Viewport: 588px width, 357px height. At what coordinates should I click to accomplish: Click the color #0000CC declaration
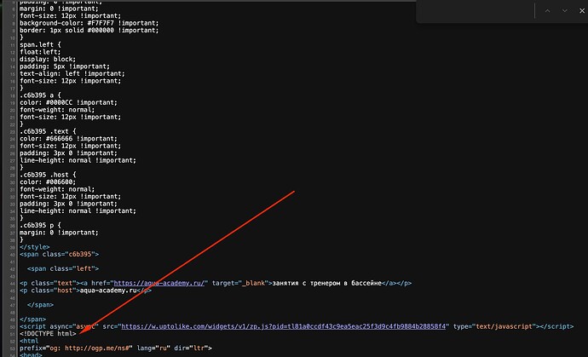(68, 102)
